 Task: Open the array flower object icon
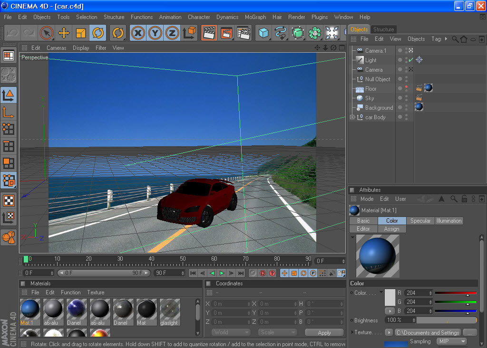click(x=315, y=33)
